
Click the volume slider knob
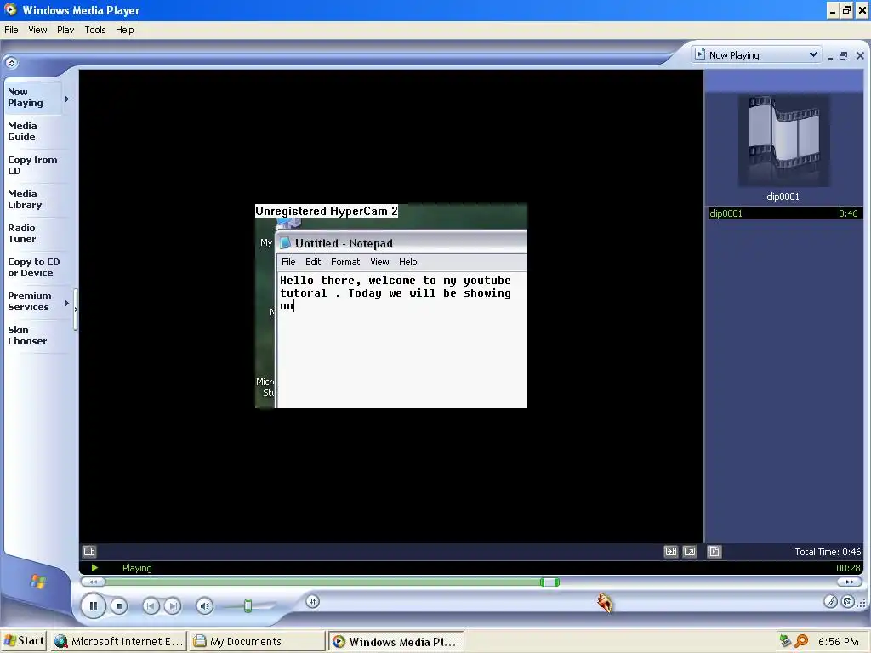(248, 605)
